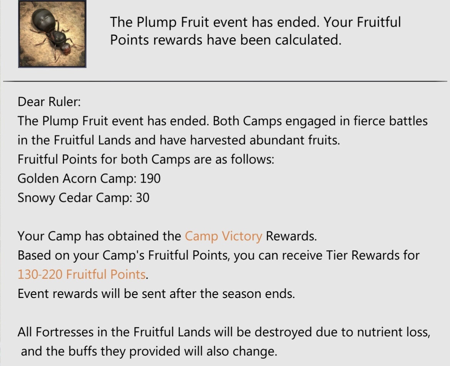Click "Both Camps engaged in fierce battles" sentence
This screenshot has width=450, height=366.
320,121
